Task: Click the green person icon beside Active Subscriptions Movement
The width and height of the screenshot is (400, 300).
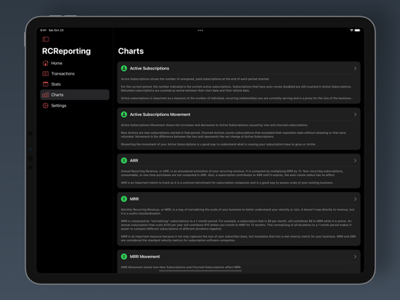Action: 124,114
